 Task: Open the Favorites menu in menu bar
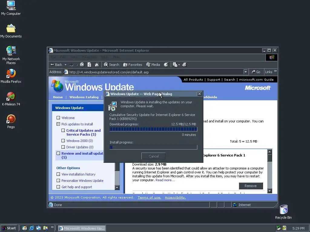[x=89, y=57]
